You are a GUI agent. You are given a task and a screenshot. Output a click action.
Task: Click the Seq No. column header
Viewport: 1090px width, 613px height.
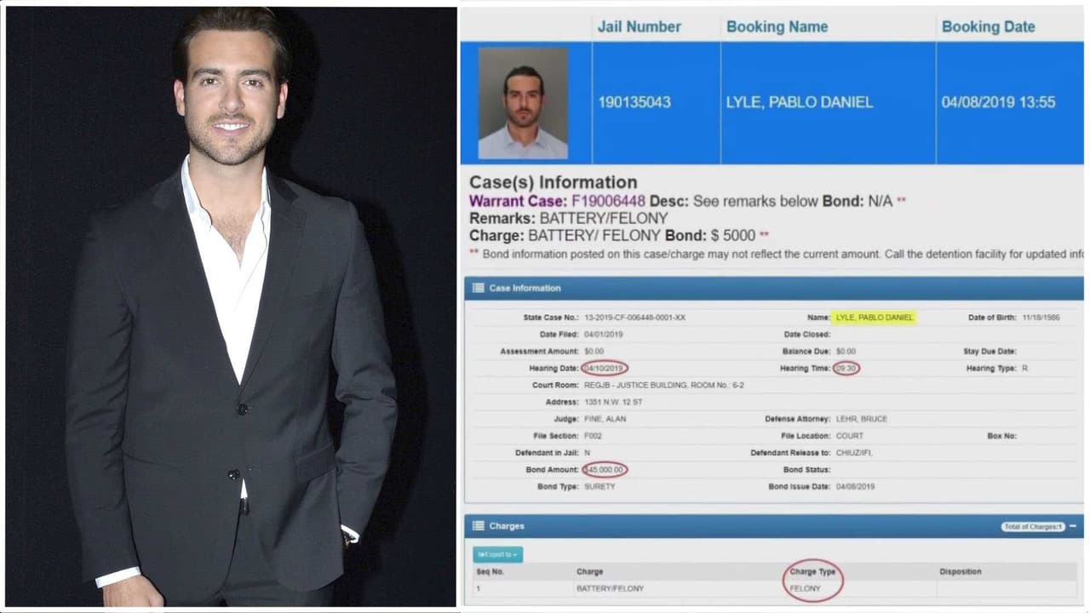coord(491,572)
